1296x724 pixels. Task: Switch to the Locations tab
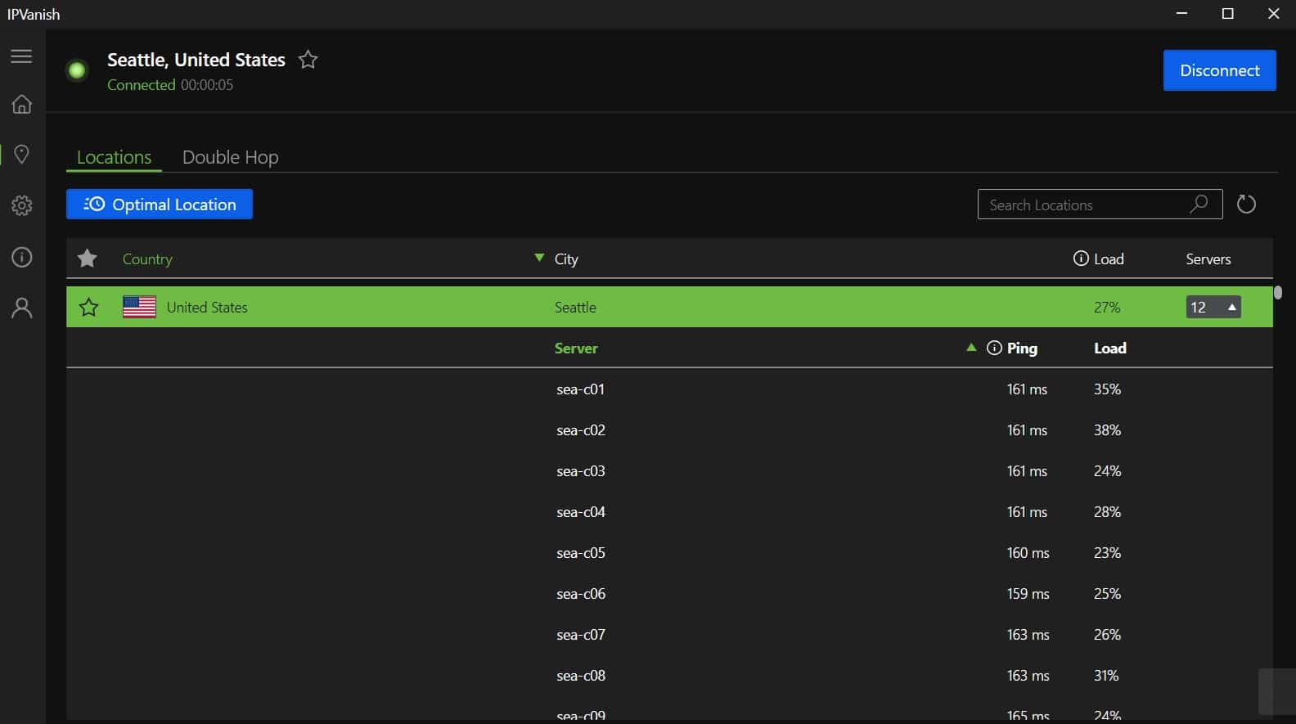[x=114, y=157]
